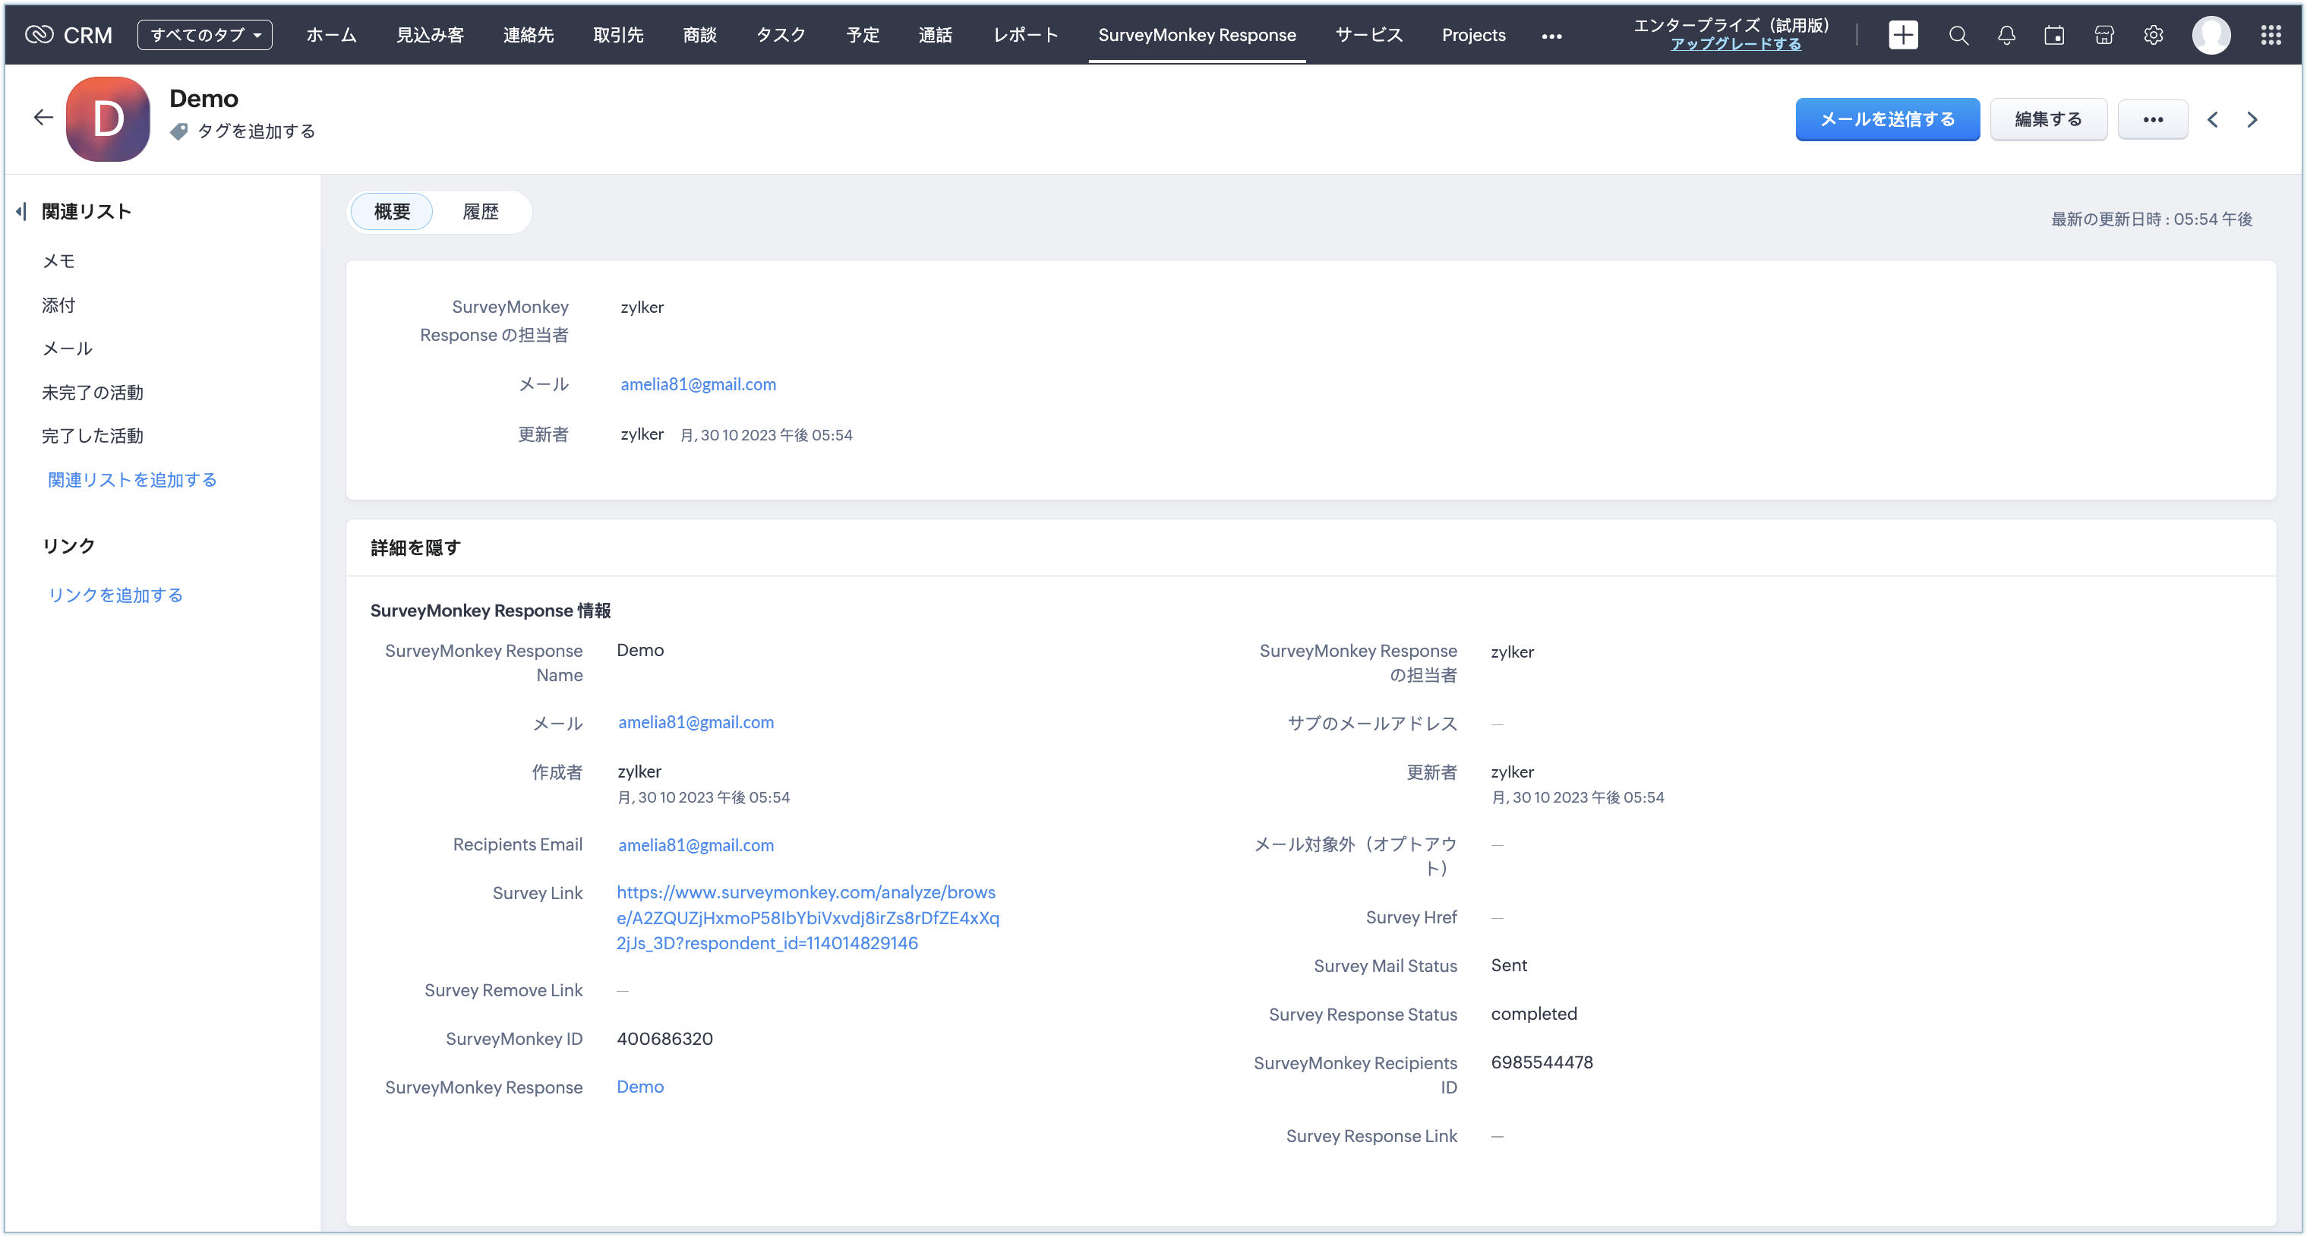The width and height of the screenshot is (2307, 1237).
Task: Switch to the 概要 view tab
Action: coord(393,213)
